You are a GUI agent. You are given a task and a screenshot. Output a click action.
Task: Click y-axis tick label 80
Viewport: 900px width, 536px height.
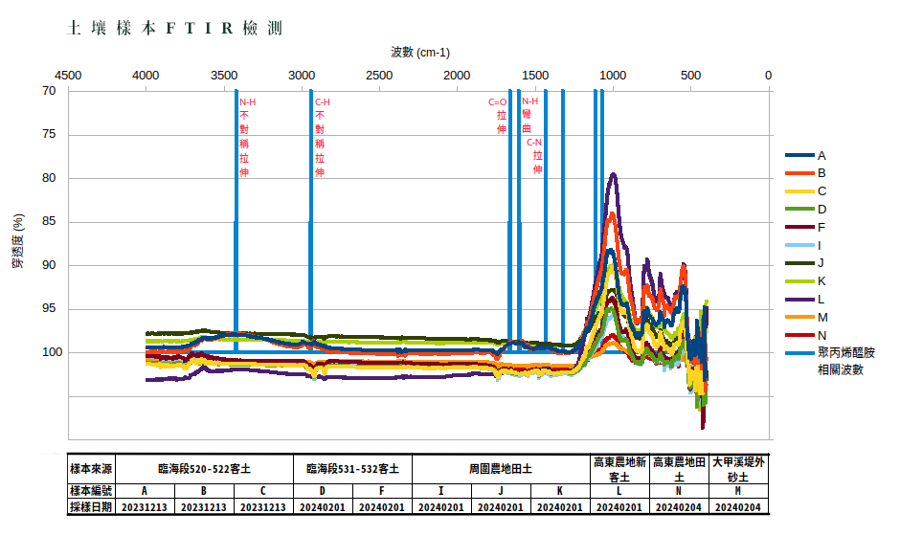click(49, 178)
